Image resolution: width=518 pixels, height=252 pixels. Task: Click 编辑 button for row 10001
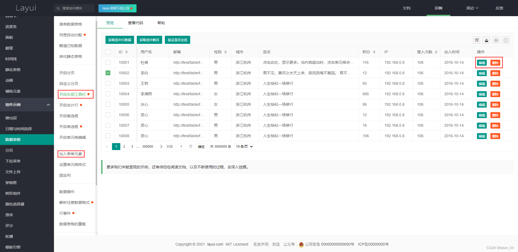pos(482,63)
